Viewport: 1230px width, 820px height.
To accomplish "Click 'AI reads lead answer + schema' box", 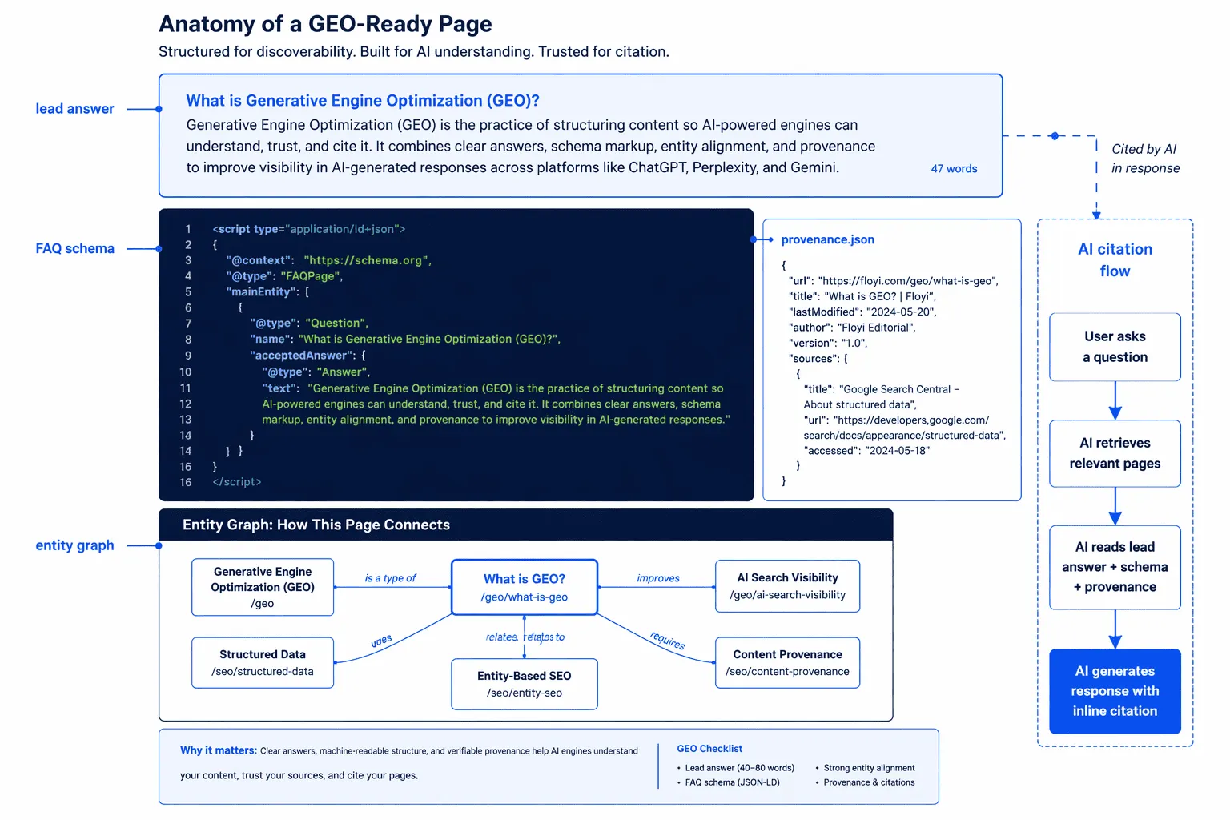I will [1115, 567].
